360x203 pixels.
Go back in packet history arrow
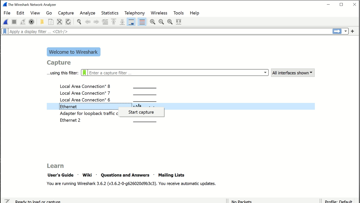point(88,22)
